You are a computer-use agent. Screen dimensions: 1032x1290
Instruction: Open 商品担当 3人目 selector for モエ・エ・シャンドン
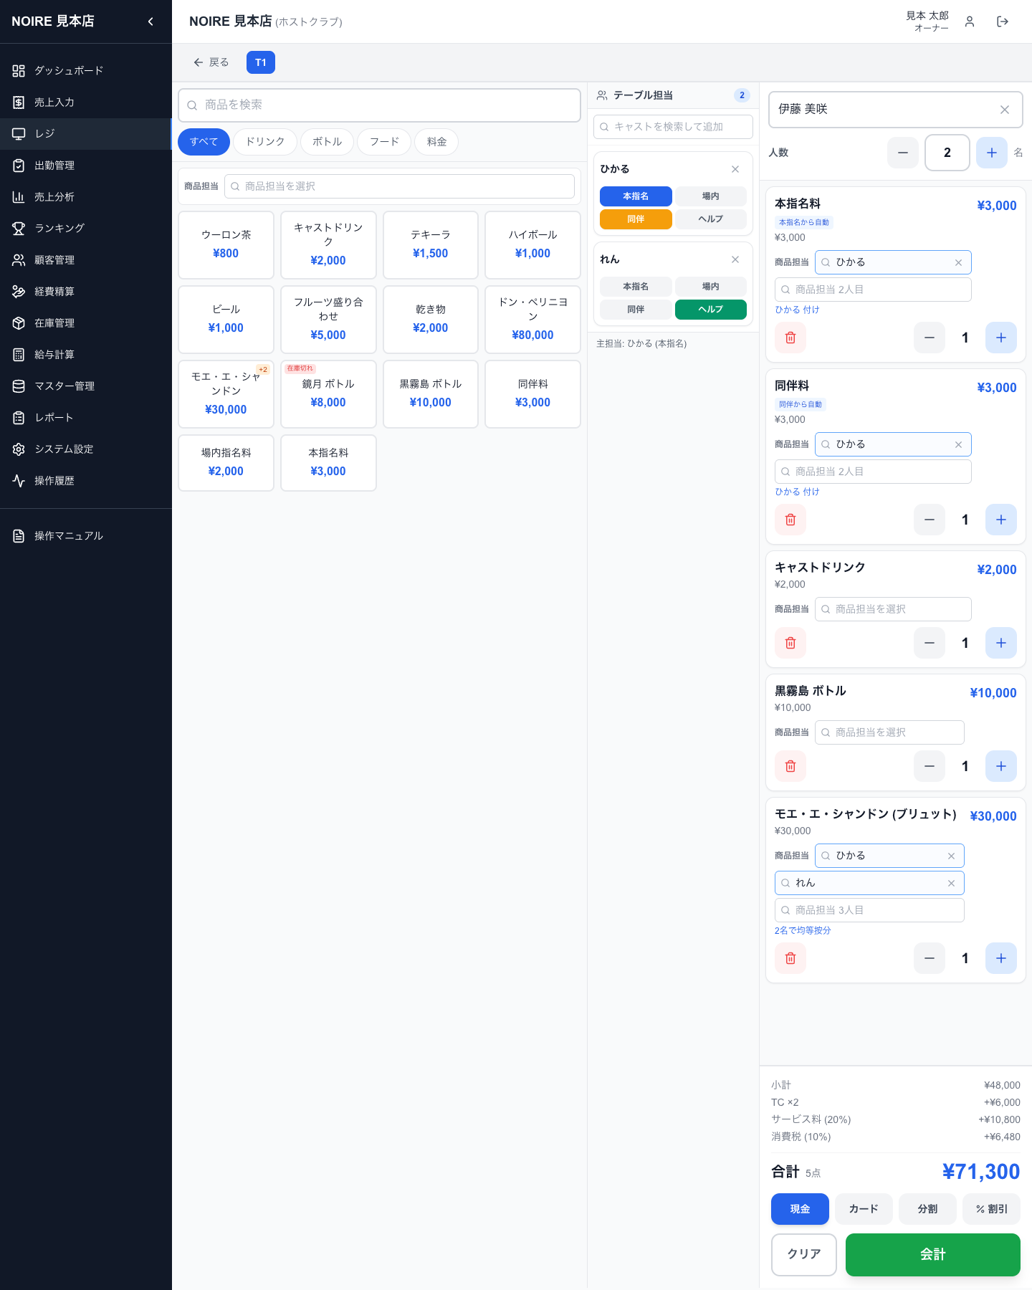(x=869, y=910)
